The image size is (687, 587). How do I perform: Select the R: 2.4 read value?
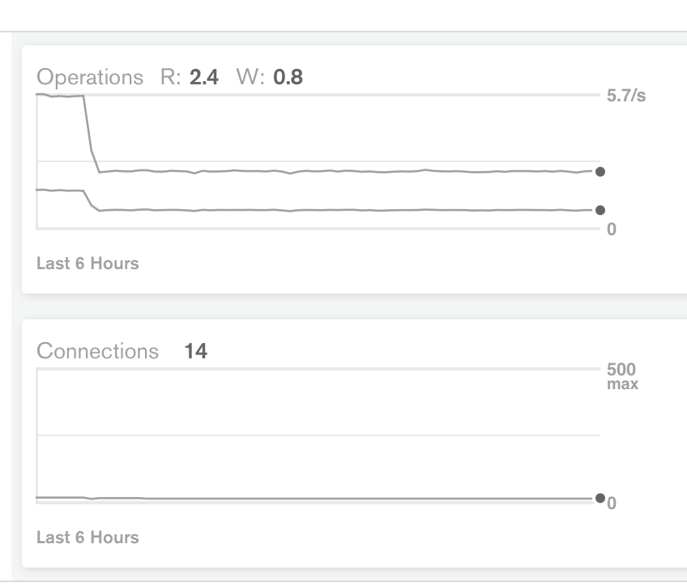190,77
